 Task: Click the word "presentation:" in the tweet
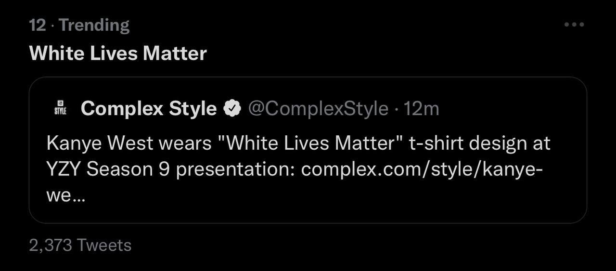[236, 170]
